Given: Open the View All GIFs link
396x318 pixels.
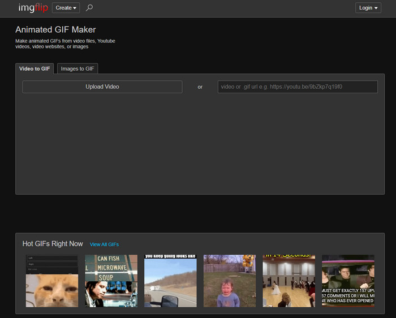Looking at the screenshot, I should [104, 244].
